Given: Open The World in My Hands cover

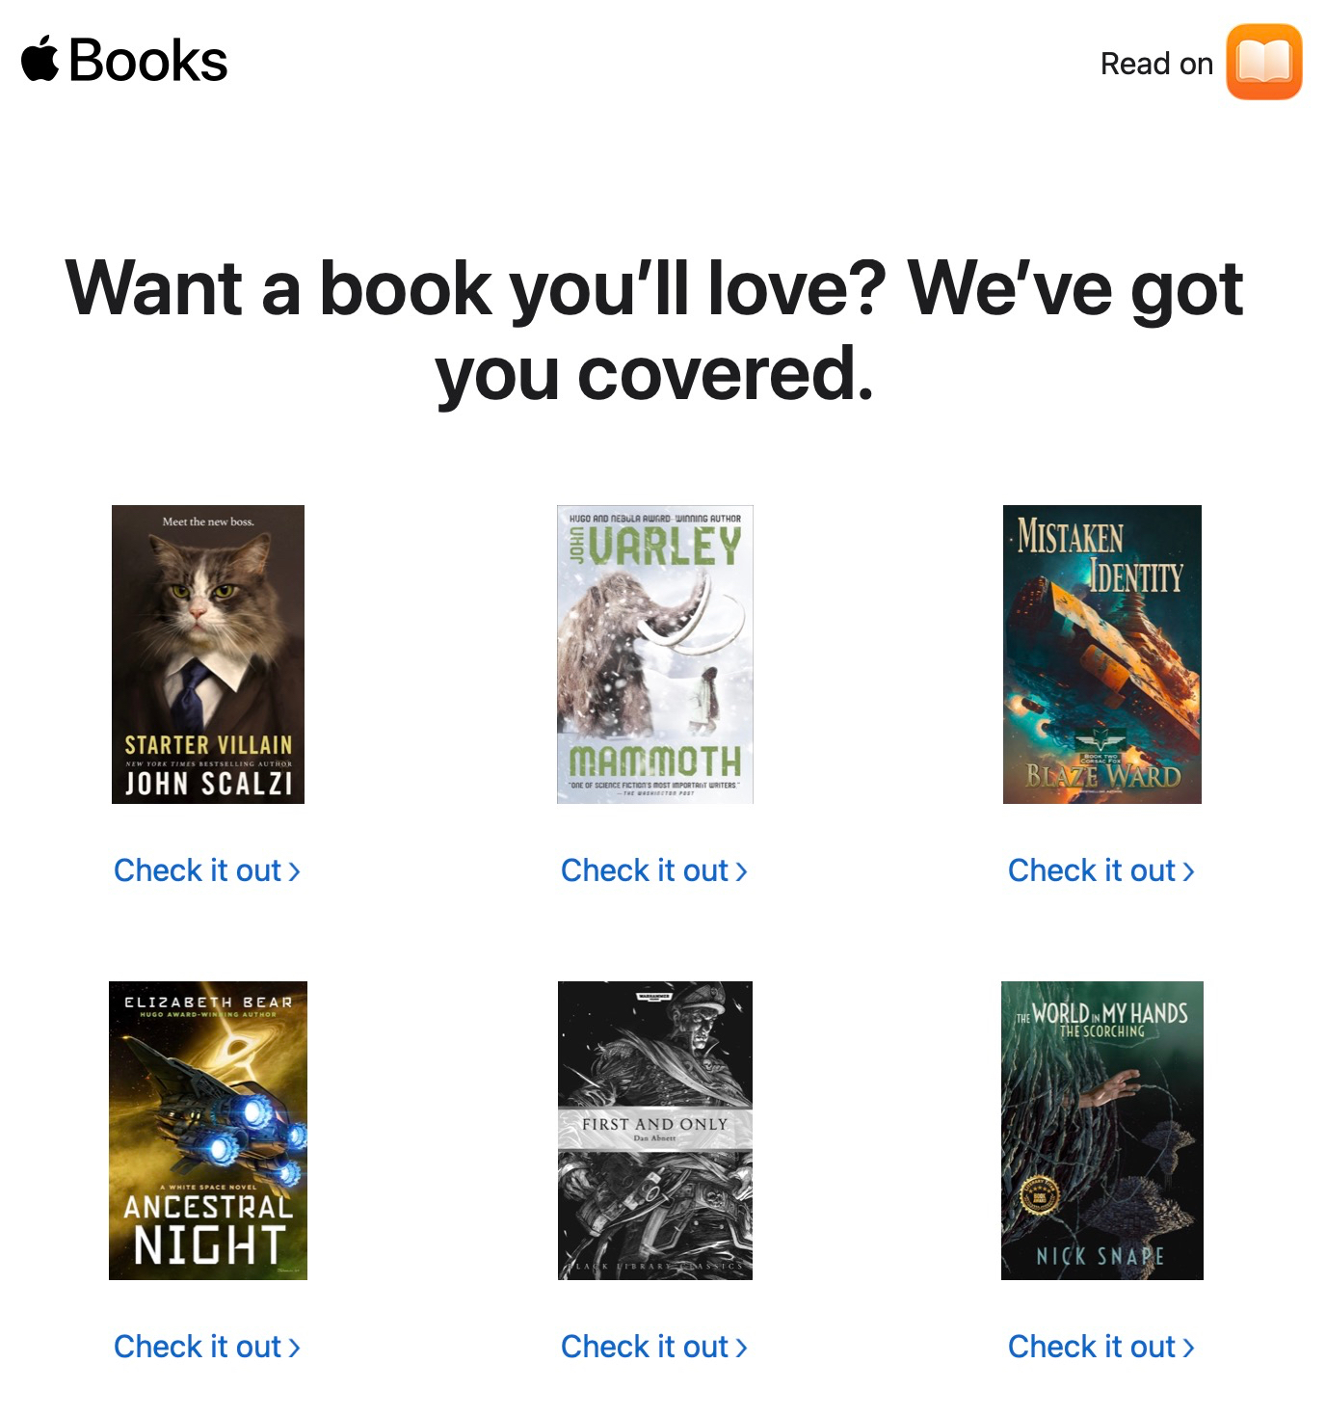Looking at the screenshot, I should point(1102,1131).
